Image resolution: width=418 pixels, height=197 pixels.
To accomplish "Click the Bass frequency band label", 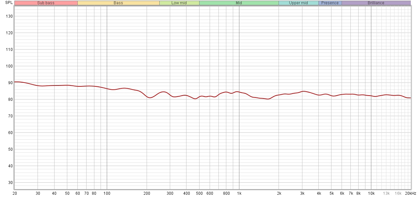I will (119, 3).
